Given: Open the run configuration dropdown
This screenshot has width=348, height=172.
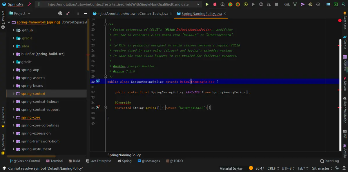Looking at the screenshot, I should coord(198,4).
